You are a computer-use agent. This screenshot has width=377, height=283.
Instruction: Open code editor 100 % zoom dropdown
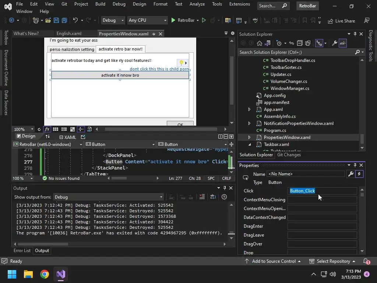pyautogui.click(x=22, y=178)
